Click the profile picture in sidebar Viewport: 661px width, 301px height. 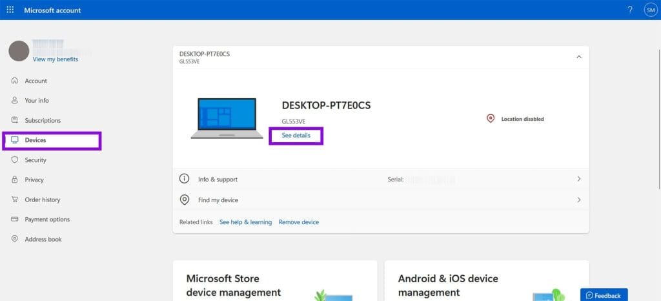click(19, 51)
